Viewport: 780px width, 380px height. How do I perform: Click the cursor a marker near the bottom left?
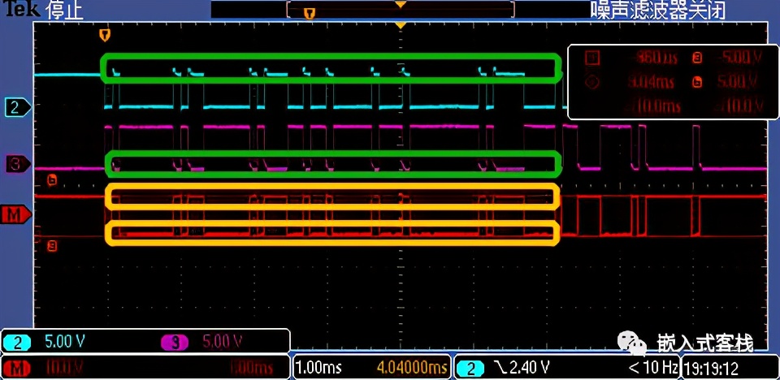pyautogui.click(x=52, y=245)
